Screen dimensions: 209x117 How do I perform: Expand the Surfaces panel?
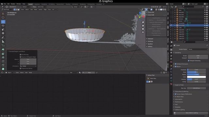(150, 41)
